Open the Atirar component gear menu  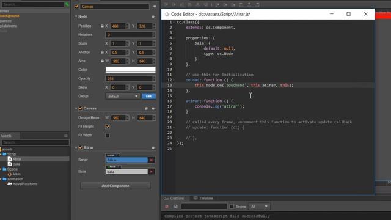click(153, 148)
